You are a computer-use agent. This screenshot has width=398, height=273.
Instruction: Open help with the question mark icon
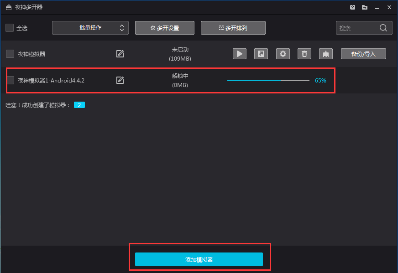click(352, 7)
